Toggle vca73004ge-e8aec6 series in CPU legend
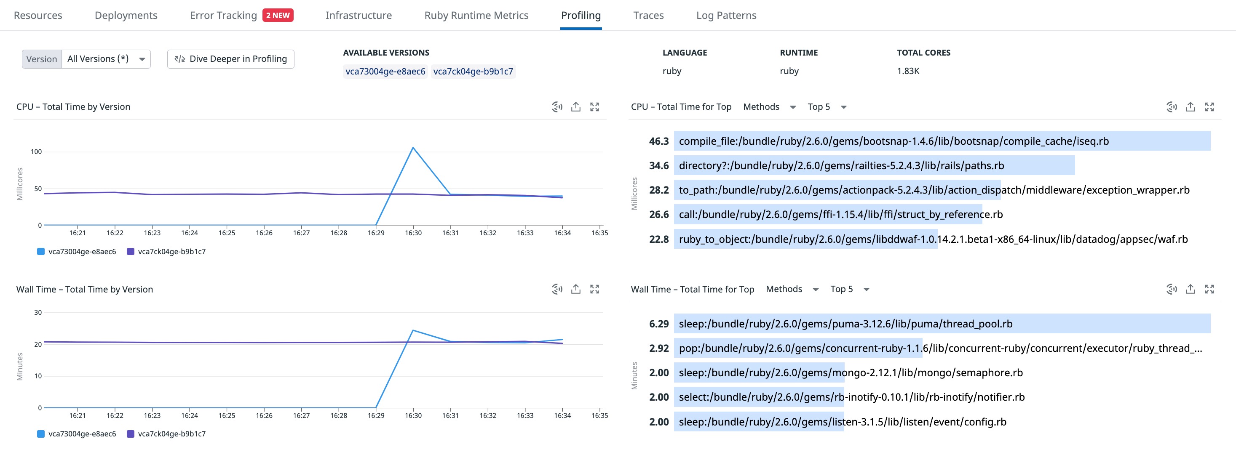The image size is (1236, 452). tap(77, 252)
